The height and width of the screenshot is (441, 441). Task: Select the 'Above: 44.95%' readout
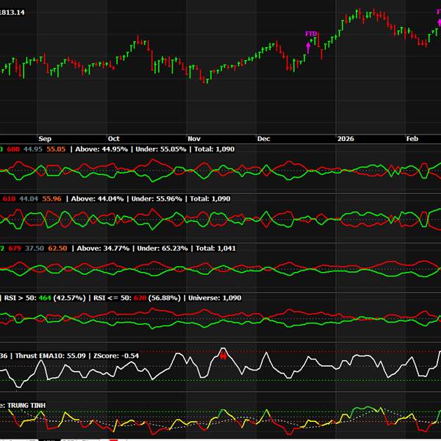pyautogui.click(x=101, y=149)
